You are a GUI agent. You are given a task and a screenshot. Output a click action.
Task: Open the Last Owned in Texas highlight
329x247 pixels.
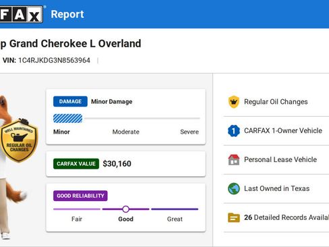[x=276, y=188]
